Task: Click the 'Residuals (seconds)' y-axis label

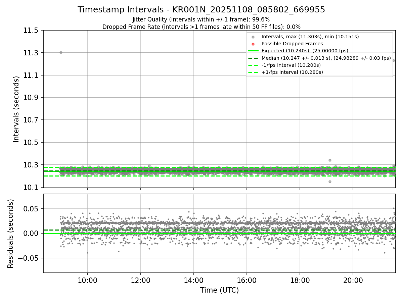Action: coord(11,234)
